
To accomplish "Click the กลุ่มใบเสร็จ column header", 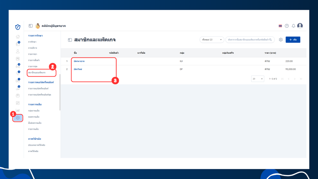I will click(x=228, y=53).
